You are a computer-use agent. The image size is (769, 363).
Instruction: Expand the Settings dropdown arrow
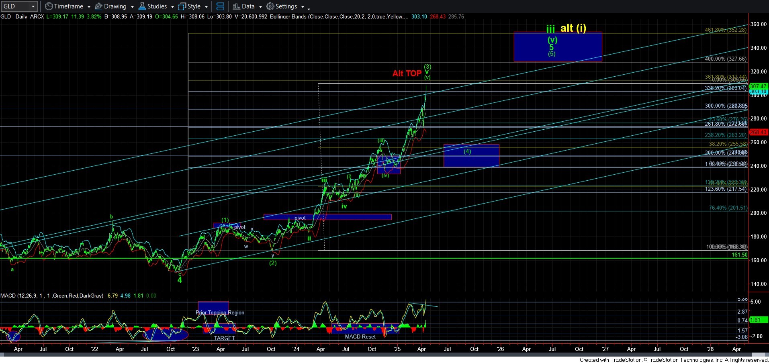[303, 7]
